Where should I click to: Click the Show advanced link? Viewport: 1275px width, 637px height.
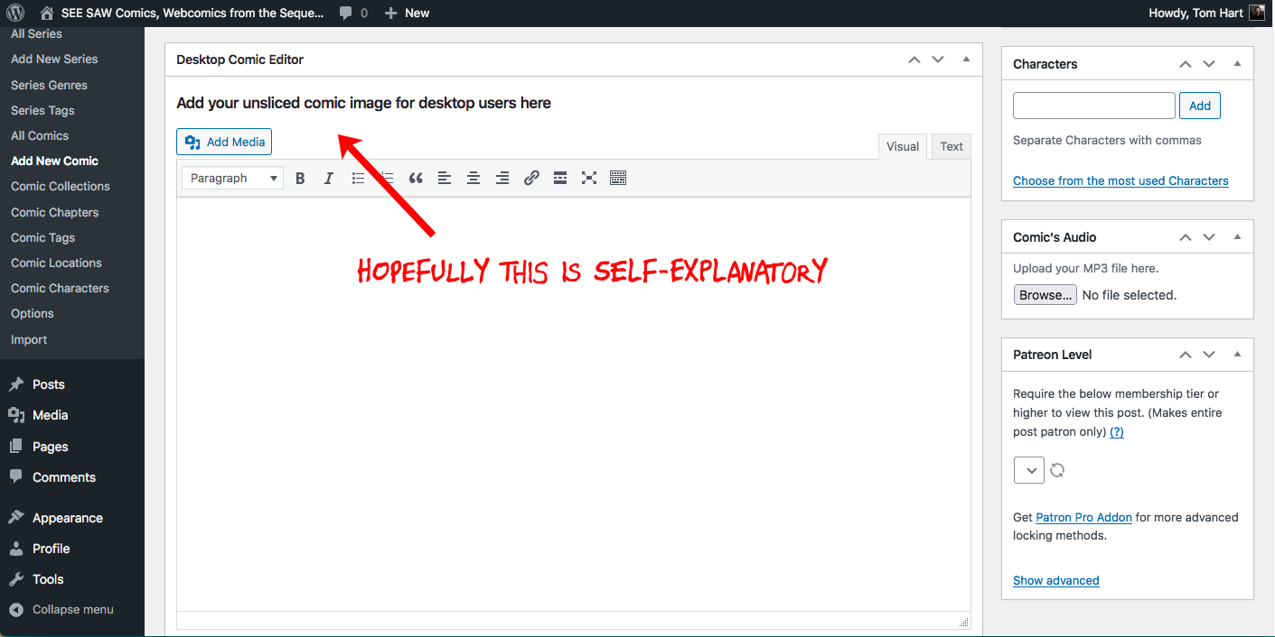[1056, 580]
